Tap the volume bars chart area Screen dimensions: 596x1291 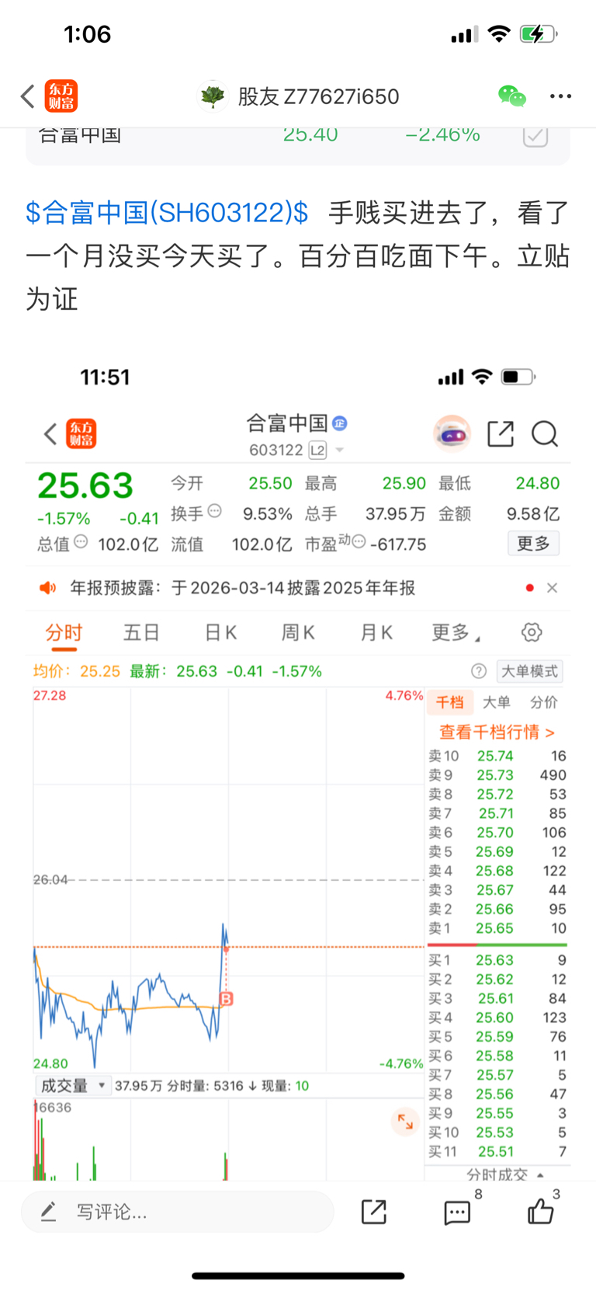point(228,1140)
